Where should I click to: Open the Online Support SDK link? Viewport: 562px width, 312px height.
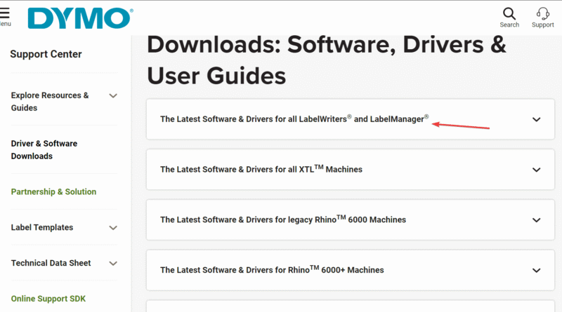[48, 299]
